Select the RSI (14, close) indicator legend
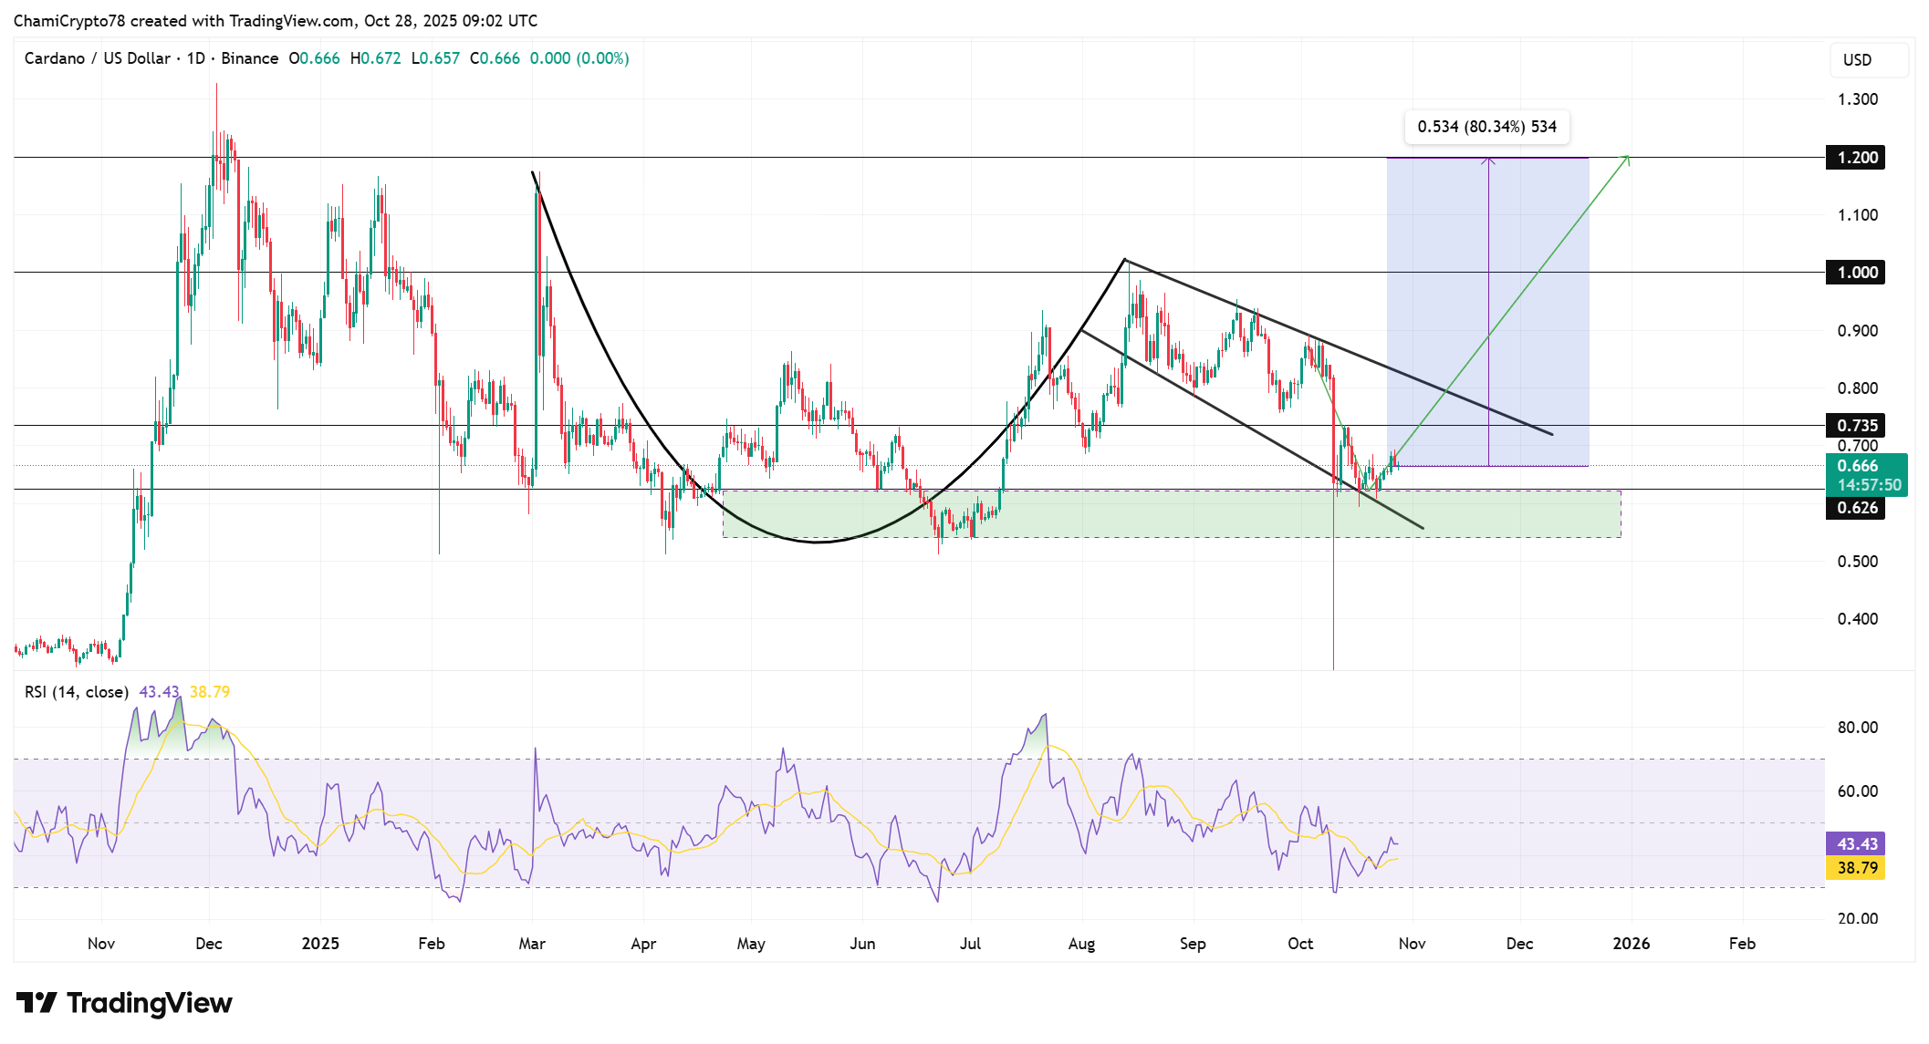The image size is (1929, 1044). coord(77,692)
